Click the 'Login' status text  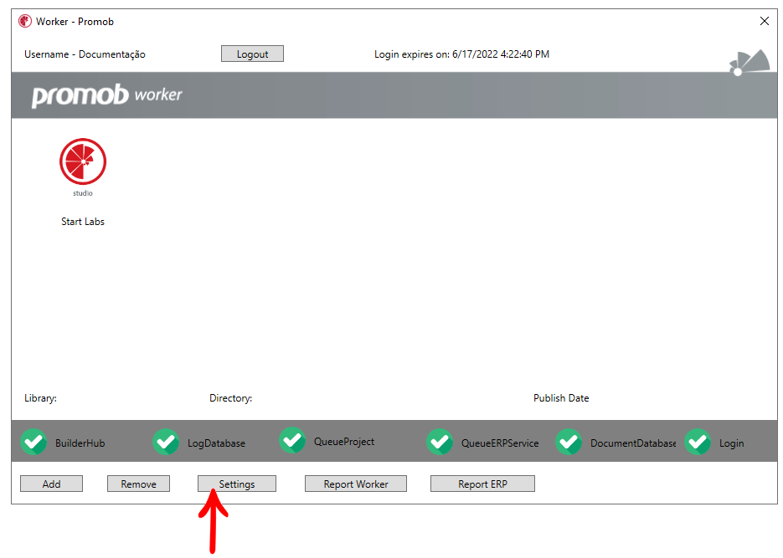[732, 443]
